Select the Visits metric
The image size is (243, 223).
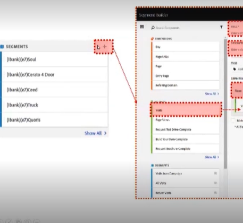186,110
